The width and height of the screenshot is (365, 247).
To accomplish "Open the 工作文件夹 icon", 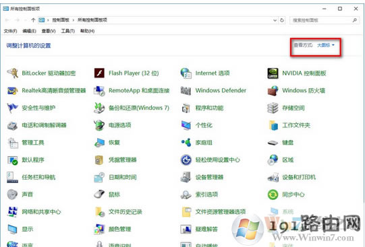I will tap(273, 125).
